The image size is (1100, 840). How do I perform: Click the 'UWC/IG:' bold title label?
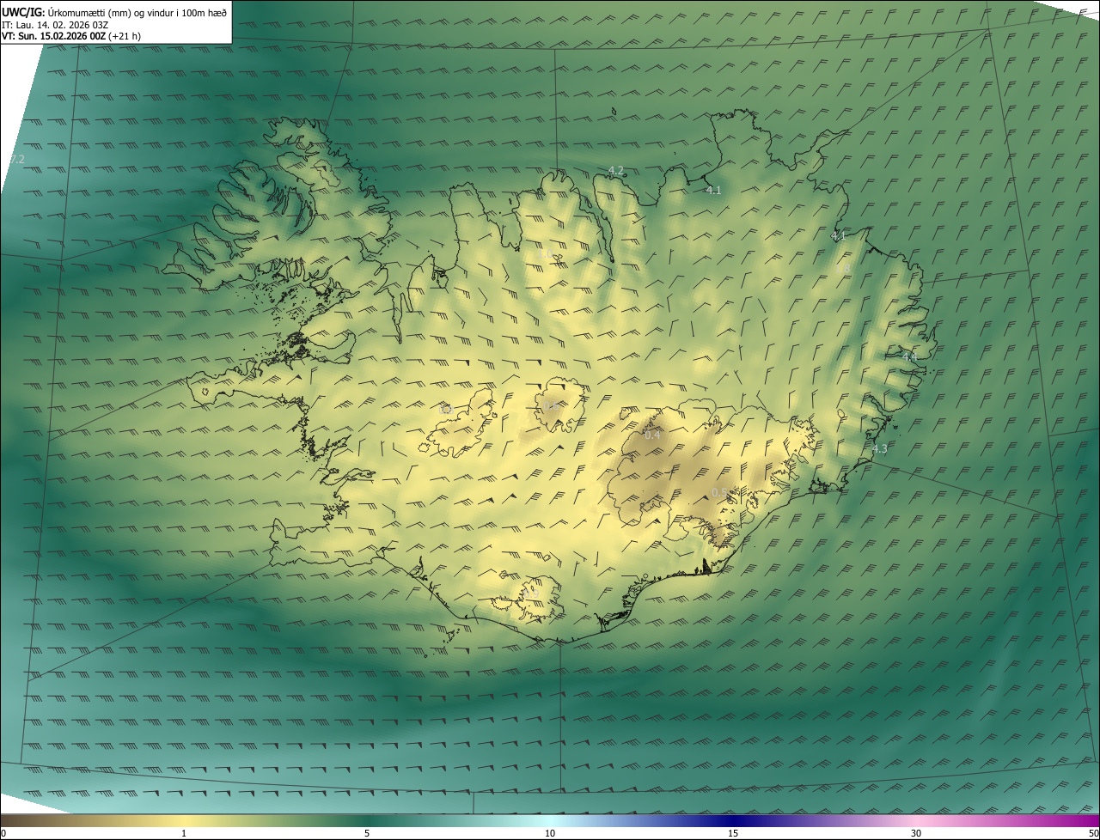22,13
